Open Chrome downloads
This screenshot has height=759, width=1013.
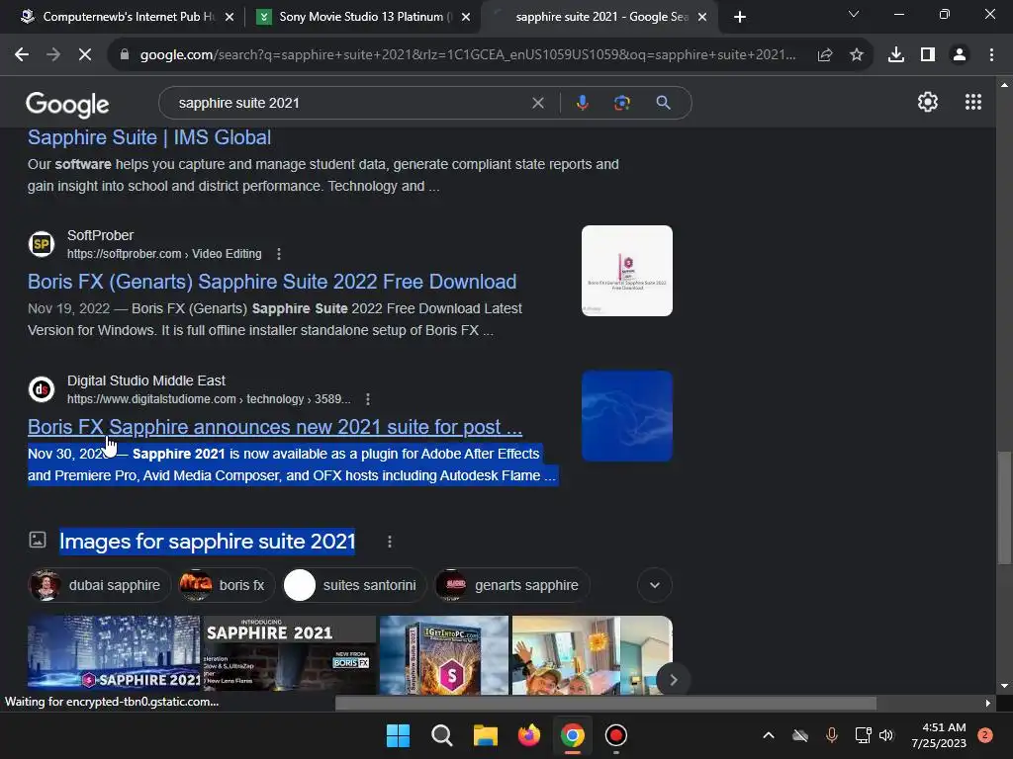896,55
